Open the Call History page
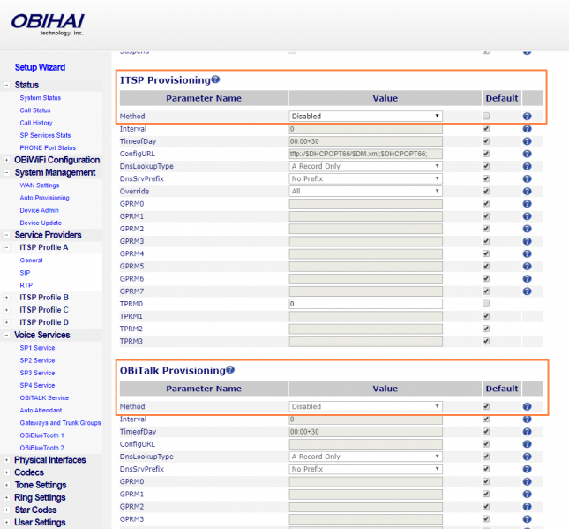Viewport: 569px width, 529px height. click(x=36, y=123)
